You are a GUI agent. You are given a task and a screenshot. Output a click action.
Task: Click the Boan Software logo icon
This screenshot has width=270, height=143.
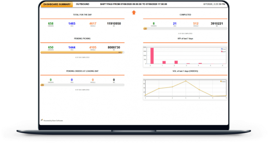click(x=42, y=120)
